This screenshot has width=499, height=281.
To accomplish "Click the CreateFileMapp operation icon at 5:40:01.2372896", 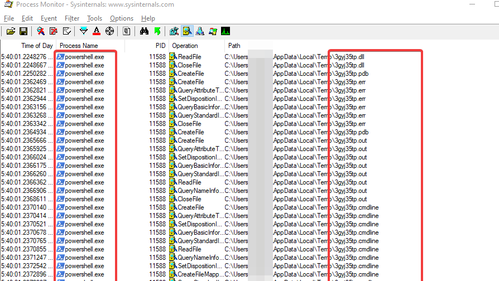I will [173, 274].
